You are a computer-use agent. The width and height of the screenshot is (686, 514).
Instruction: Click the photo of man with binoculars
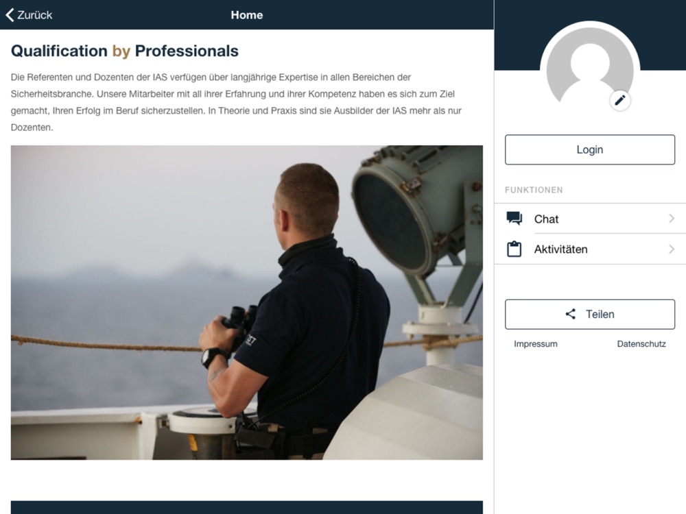pyautogui.click(x=247, y=302)
